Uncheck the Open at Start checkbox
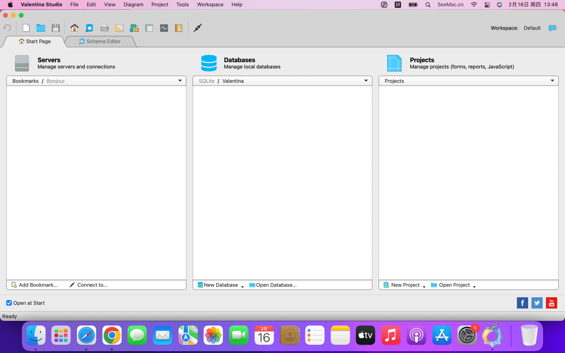 pos(9,303)
